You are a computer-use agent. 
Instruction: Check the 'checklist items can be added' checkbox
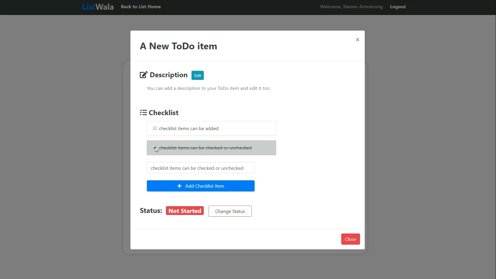click(x=155, y=128)
